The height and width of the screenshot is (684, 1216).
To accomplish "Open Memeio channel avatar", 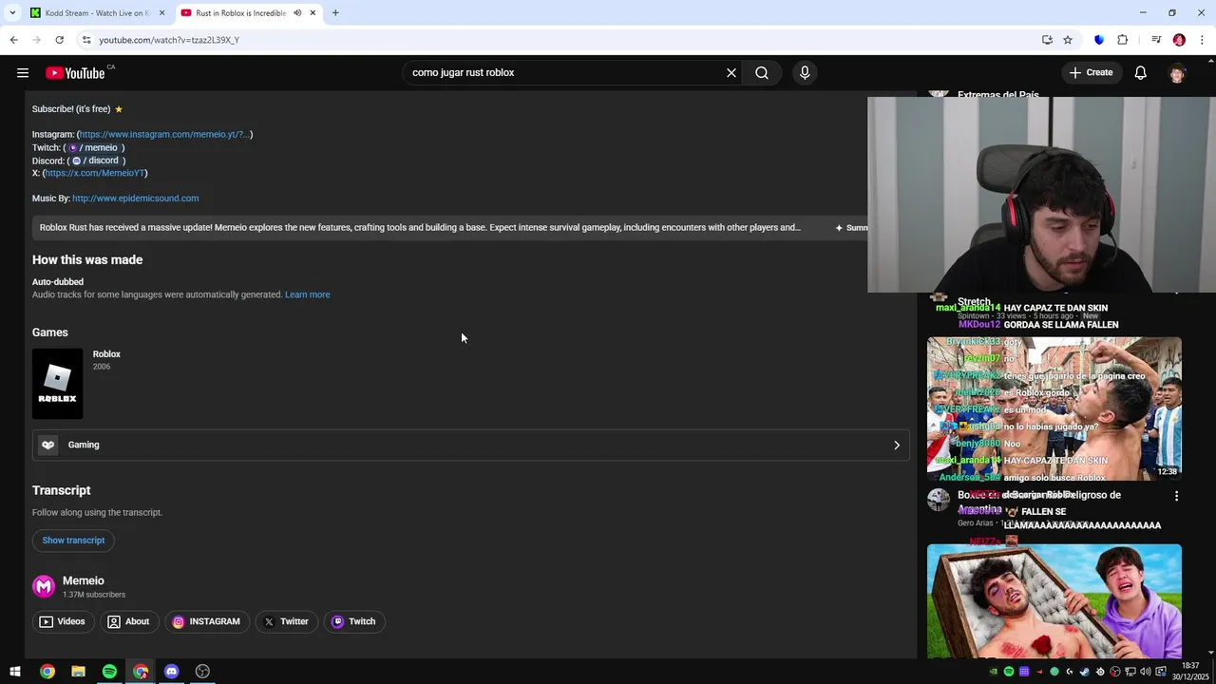I will click(x=44, y=587).
